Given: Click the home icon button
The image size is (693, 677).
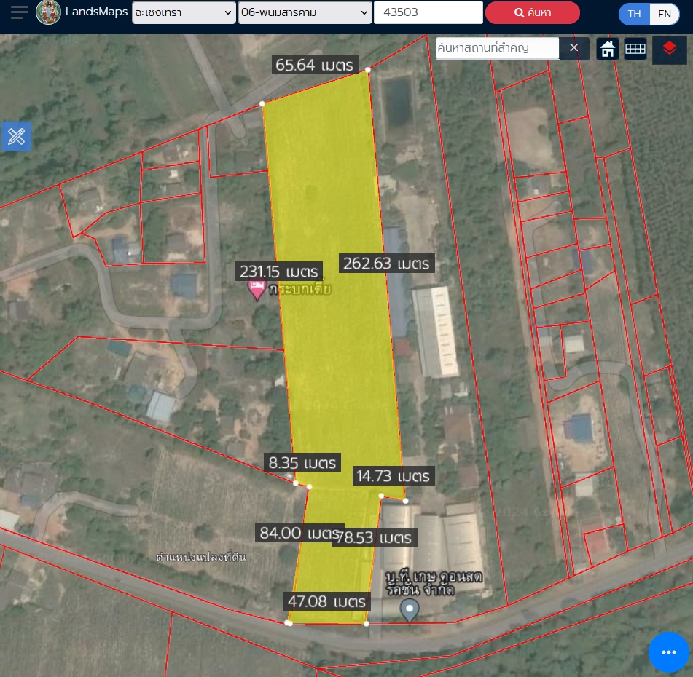Looking at the screenshot, I should [x=608, y=49].
